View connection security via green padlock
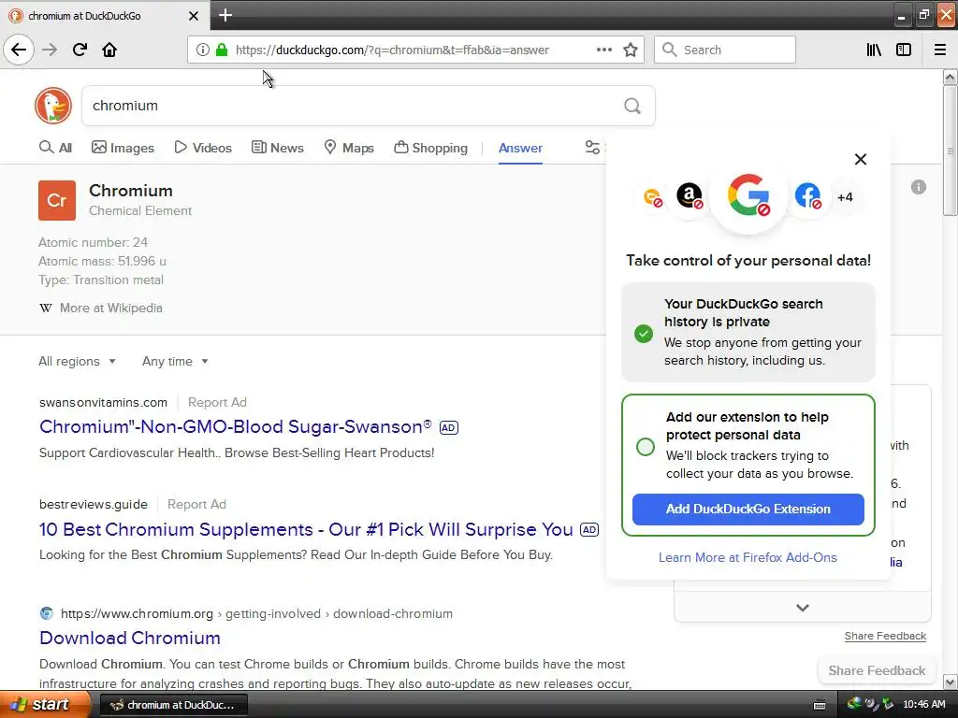Image resolution: width=958 pixels, height=718 pixels. tap(222, 50)
